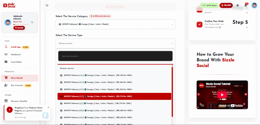Play the Sizzle Social Tutorial video
The height and width of the screenshot is (125, 260).
pos(222,95)
